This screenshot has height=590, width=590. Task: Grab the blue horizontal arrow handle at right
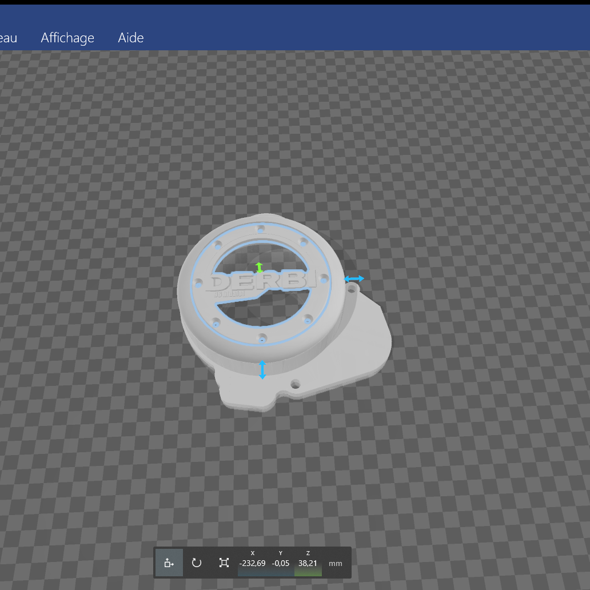[354, 279]
